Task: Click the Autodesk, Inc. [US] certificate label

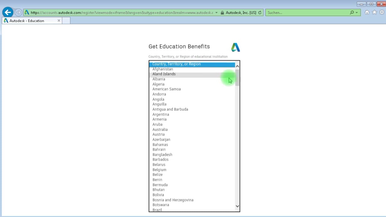Action: tap(241, 13)
